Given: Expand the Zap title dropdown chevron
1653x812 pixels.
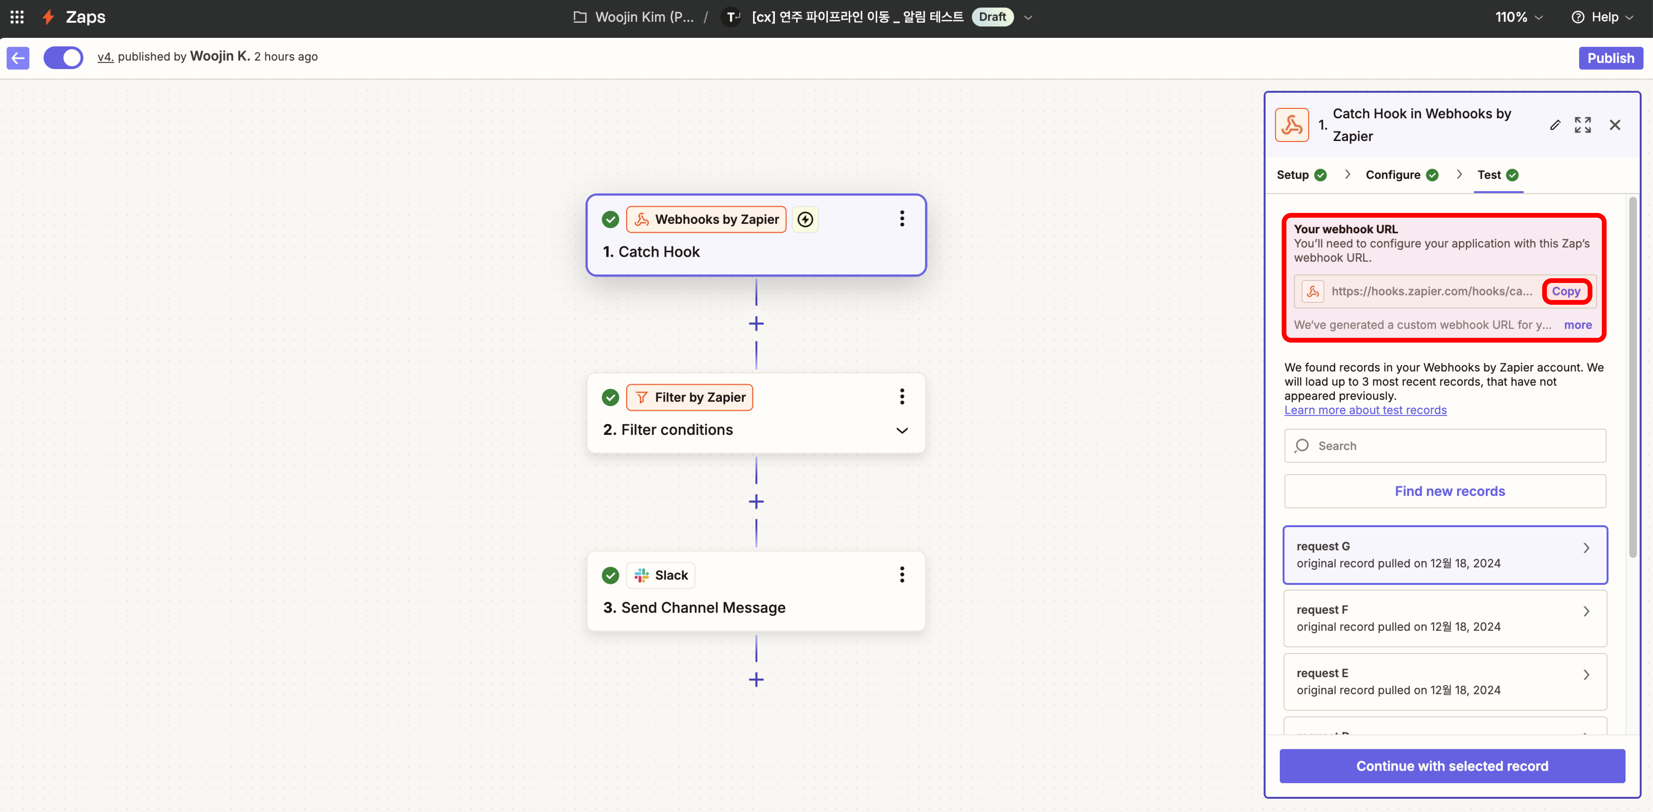Looking at the screenshot, I should [1028, 18].
